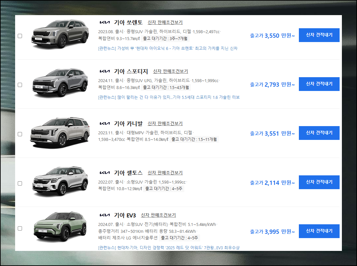The image size is (357, 266).
Task: Click the 출고 대기기간 : 1.5~11개월 badge
Action: pyautogui.click(x=194, y=139)
